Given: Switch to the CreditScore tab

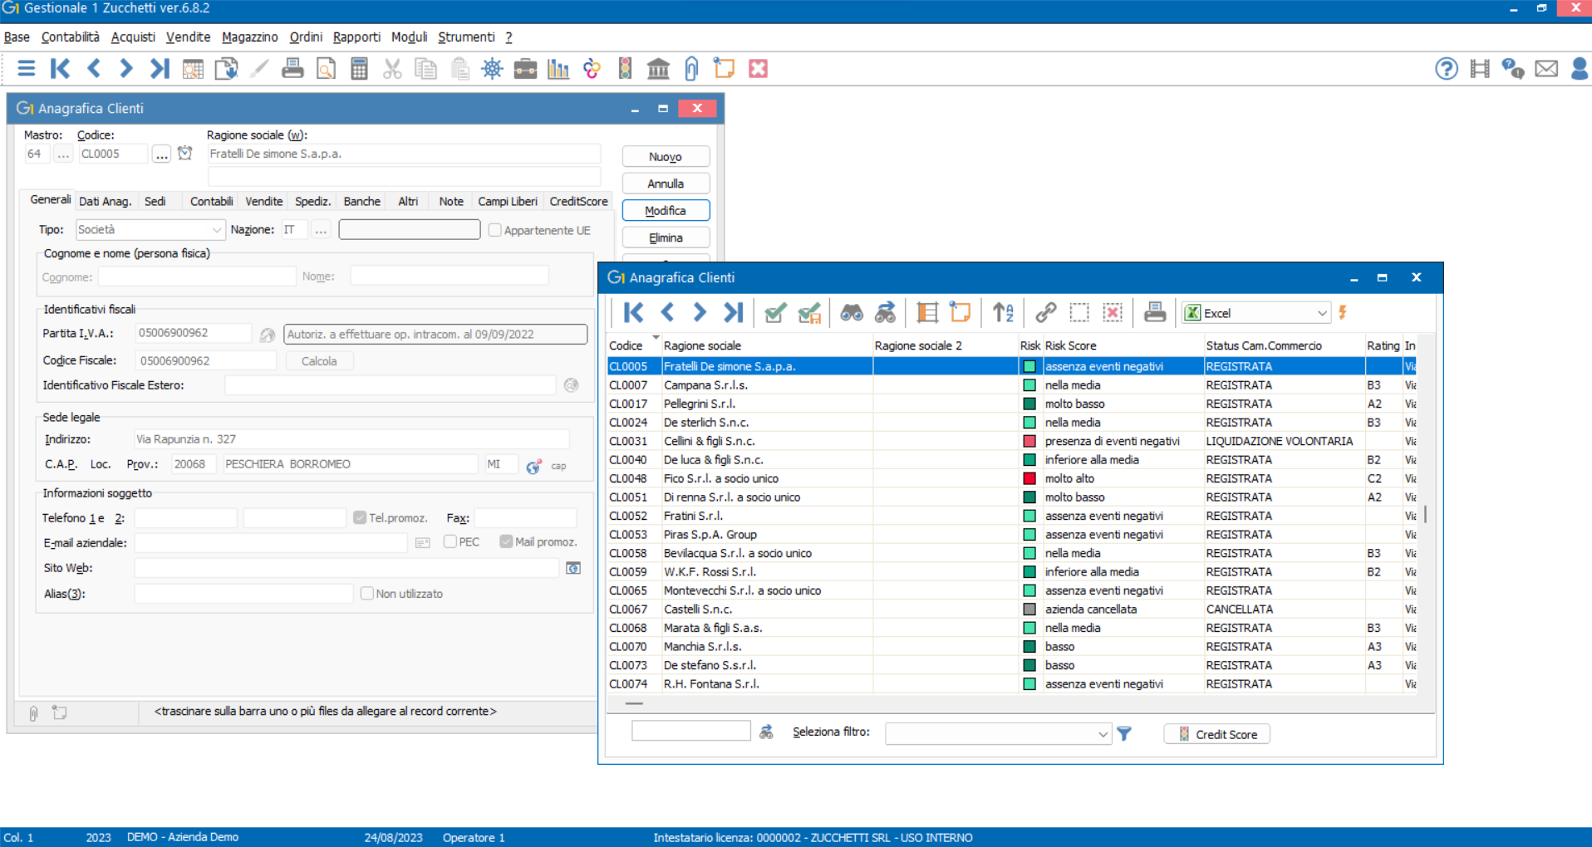Looking at the screenshot, I should pyautogui.click(x=577, y=201).
